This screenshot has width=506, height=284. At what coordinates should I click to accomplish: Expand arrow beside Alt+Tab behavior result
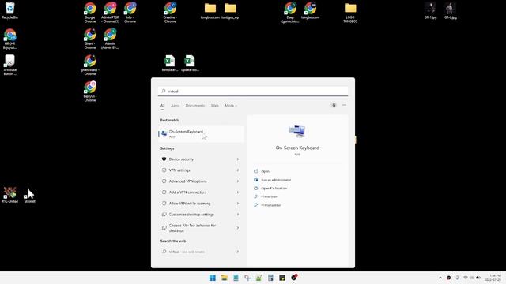(x=238, y=228)
